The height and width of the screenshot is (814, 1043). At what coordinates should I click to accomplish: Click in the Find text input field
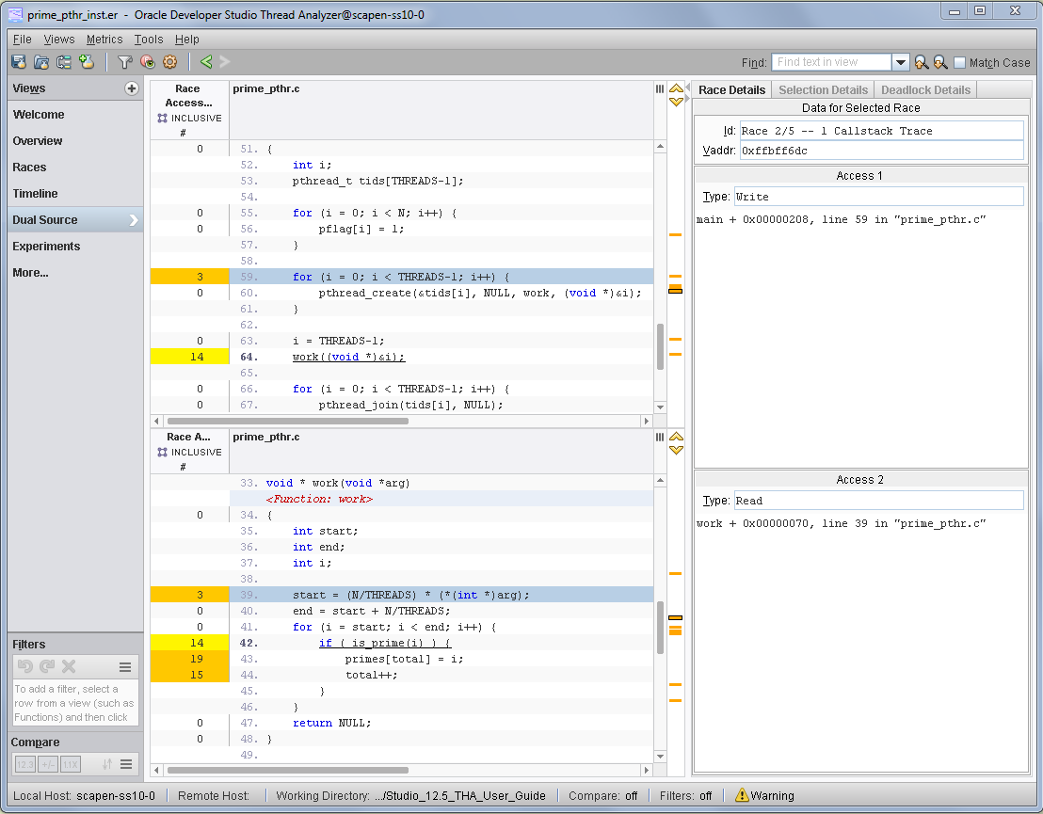[x=831, y=62]
